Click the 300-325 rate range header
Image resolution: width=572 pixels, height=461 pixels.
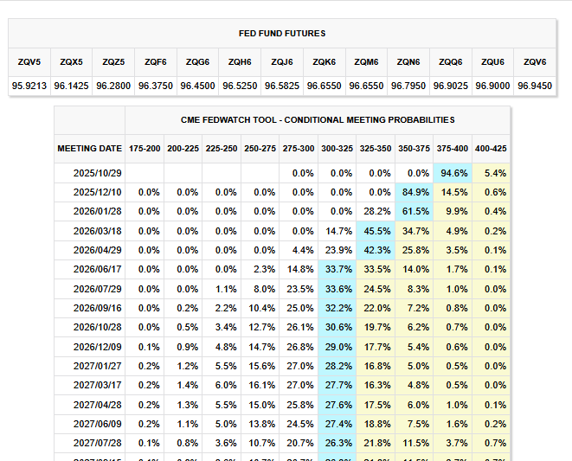pyautogui.click(x=337, y=148)
